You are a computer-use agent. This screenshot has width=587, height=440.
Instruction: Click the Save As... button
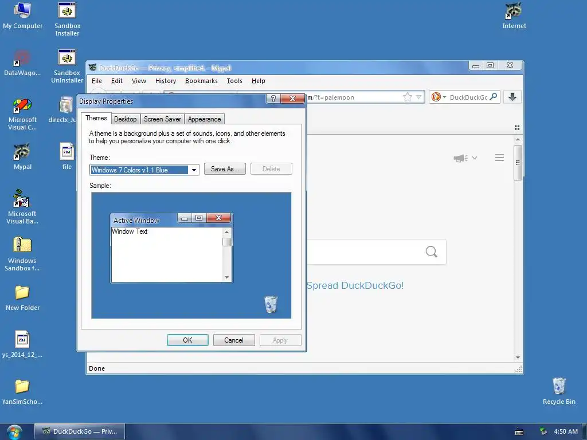click(225, 169)
